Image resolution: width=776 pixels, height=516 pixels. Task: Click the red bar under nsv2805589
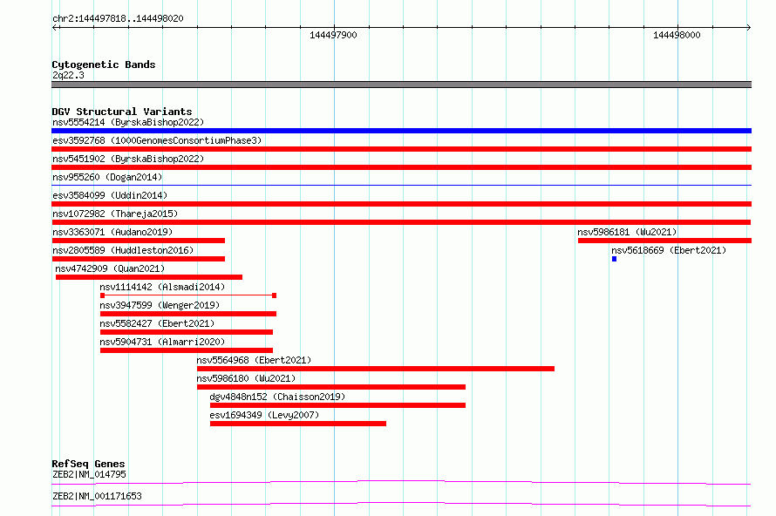point(139,259)
